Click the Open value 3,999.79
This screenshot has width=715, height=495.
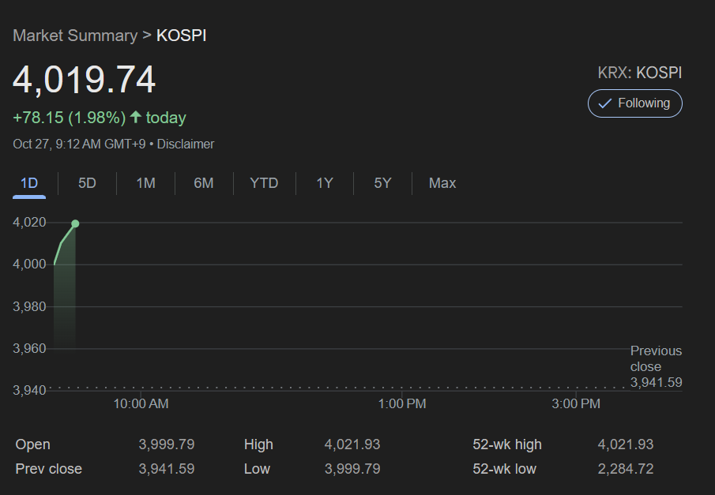click(x=166, y=444)
